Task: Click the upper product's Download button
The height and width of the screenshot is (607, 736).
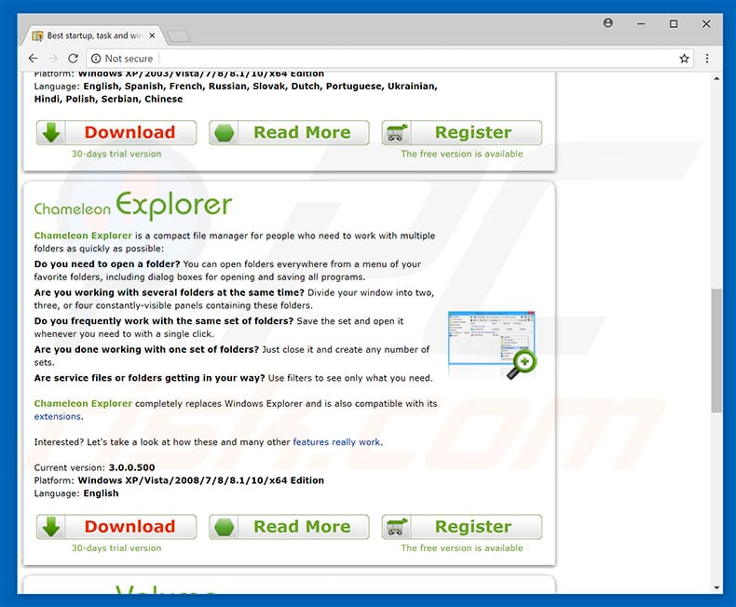Action: tap(116, 133)
